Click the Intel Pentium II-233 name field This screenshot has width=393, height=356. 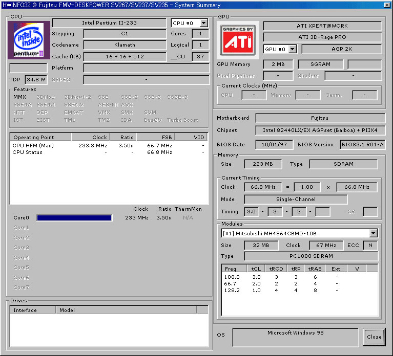tap(109, 23)
